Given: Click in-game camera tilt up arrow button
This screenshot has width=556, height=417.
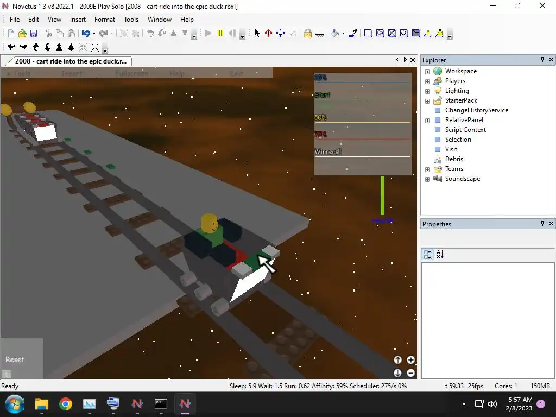Looking at the screenshot, I should pos(397,360).
